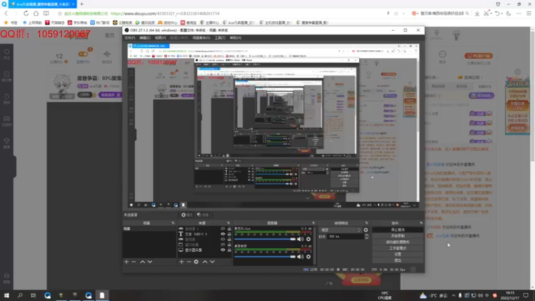
Task: Open browser downloads icon
Action: [x=477, y=13]
